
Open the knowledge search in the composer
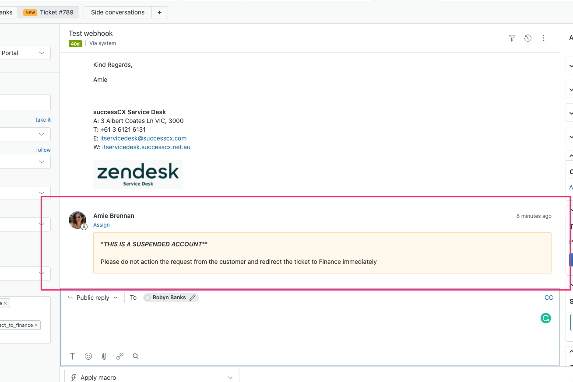tap(136, 356)
